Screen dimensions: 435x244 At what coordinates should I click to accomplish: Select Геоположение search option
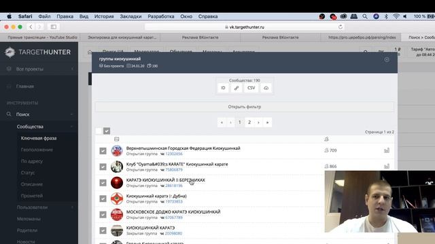tap(37, 150)
